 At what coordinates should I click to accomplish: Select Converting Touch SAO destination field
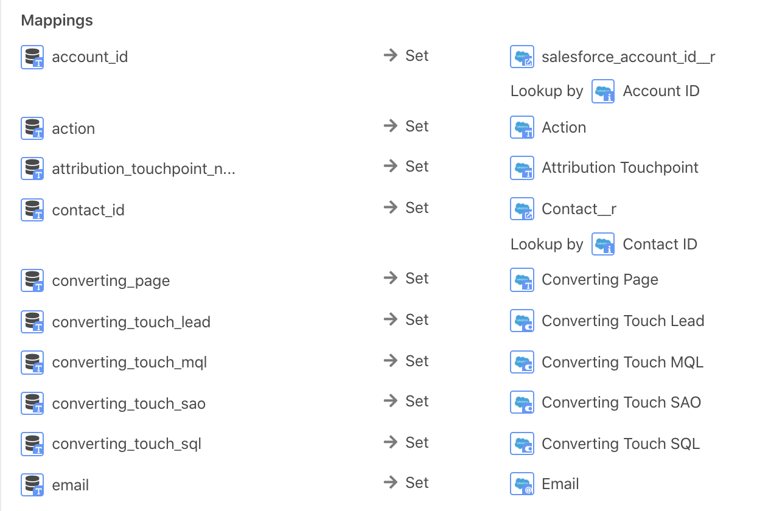[621, 403]
